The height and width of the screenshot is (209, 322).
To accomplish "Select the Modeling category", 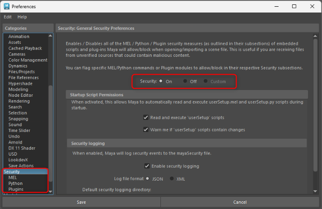I will pos(18,90).
